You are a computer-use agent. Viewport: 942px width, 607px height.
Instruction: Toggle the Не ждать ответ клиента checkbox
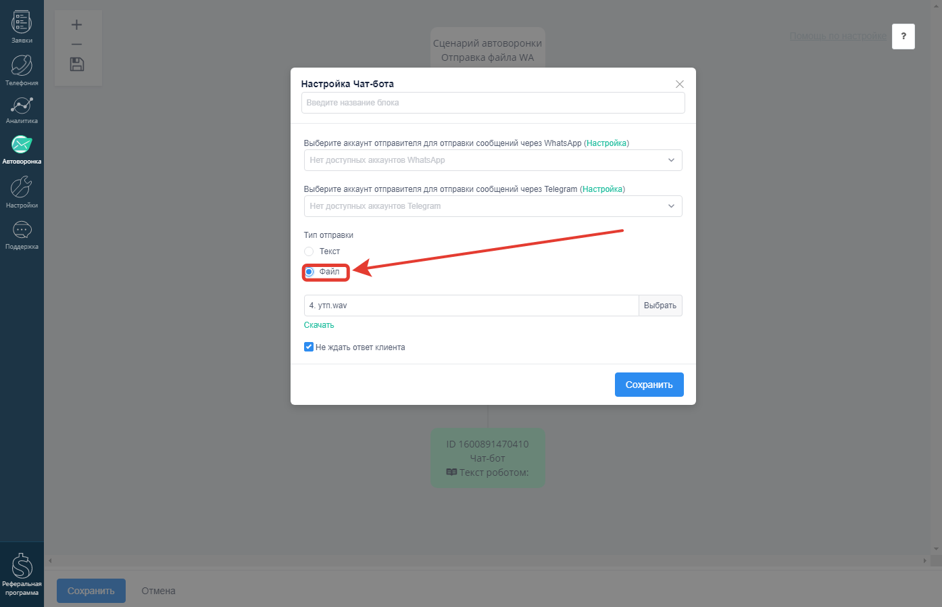309,347
